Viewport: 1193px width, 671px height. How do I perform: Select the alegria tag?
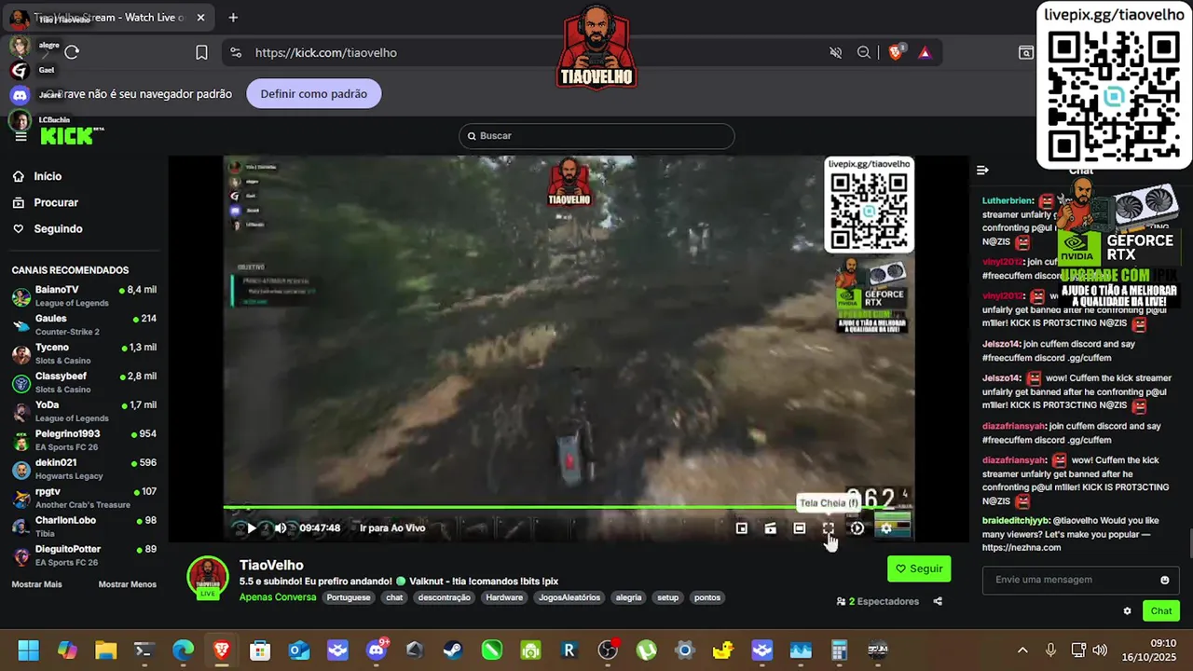628,597
